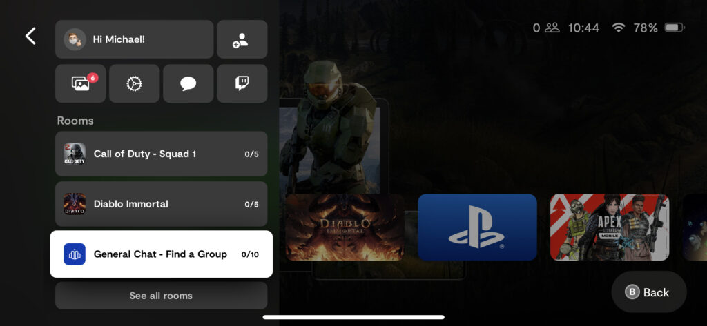This screenshot has width=707, height=326.
Task: Tap the 0/5 count on Diablo Immortal
Action: (251, 204)
